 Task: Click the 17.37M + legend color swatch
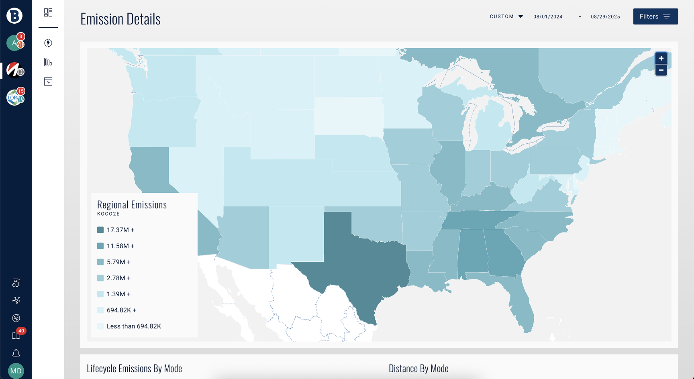100,230
